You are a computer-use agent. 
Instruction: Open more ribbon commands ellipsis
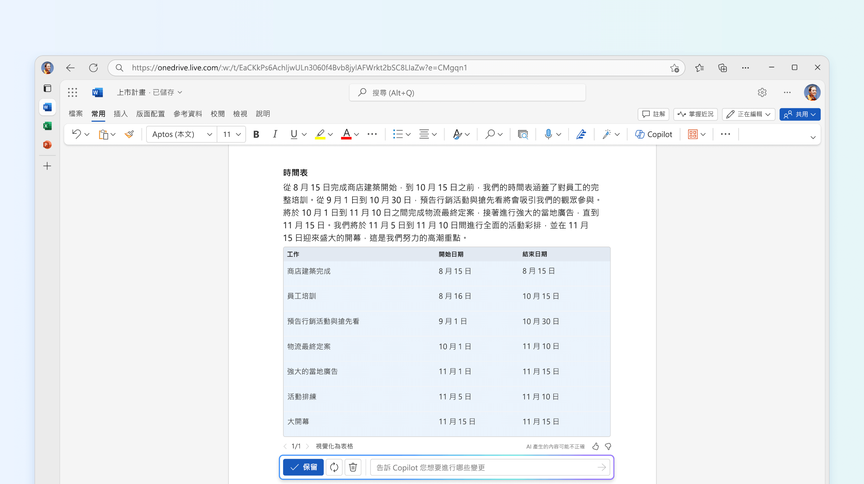pyautogui.click(x=725, y=134)
